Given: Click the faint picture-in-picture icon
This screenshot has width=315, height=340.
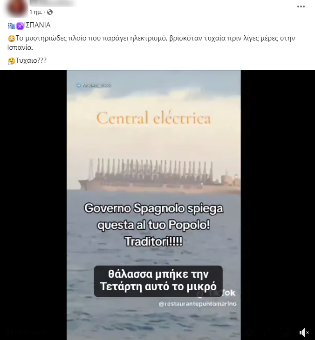Looking at the screenshot, I should pyautogui.click(x=284, y=333).
